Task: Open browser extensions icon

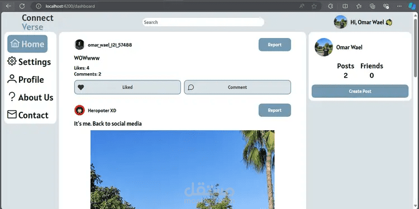Action: click(x=331, y=6)
